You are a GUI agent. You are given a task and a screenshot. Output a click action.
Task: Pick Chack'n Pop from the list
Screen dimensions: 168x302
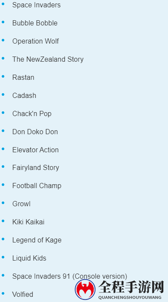pyautogui.click(x=32, y=113)
